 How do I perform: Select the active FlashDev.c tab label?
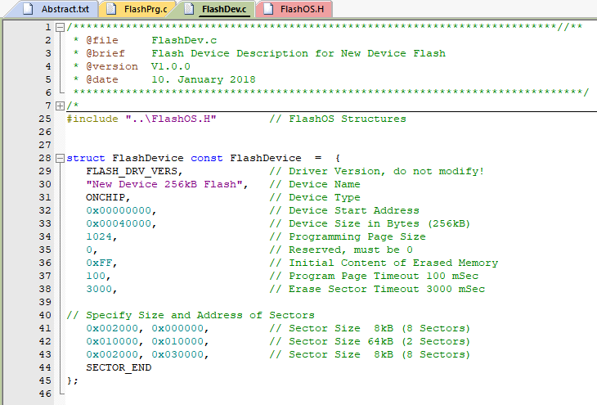coord(223,10)
